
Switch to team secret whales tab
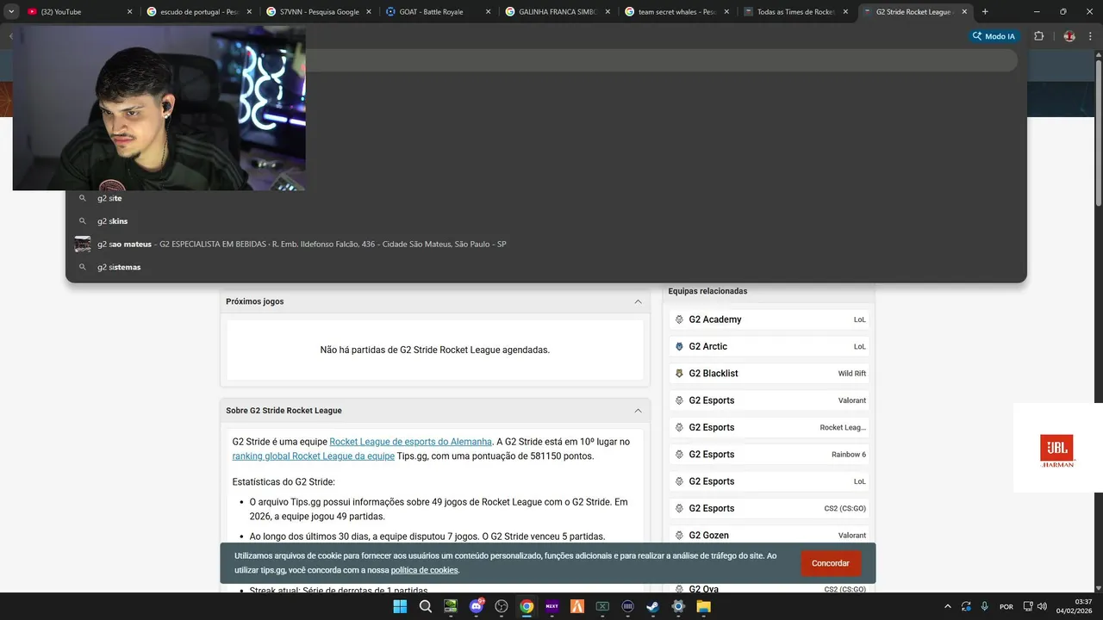(x=677, y=12)
